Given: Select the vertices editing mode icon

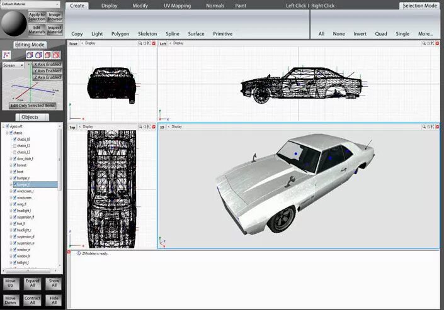Looking at the screenshot, I should click(x=8, y=55).
